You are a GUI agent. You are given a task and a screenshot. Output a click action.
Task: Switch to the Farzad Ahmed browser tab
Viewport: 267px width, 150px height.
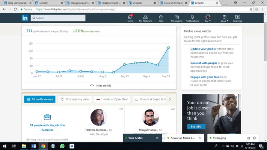click(111, 3)
